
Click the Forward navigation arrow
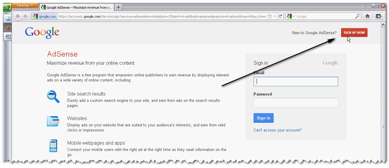(26, 16)
